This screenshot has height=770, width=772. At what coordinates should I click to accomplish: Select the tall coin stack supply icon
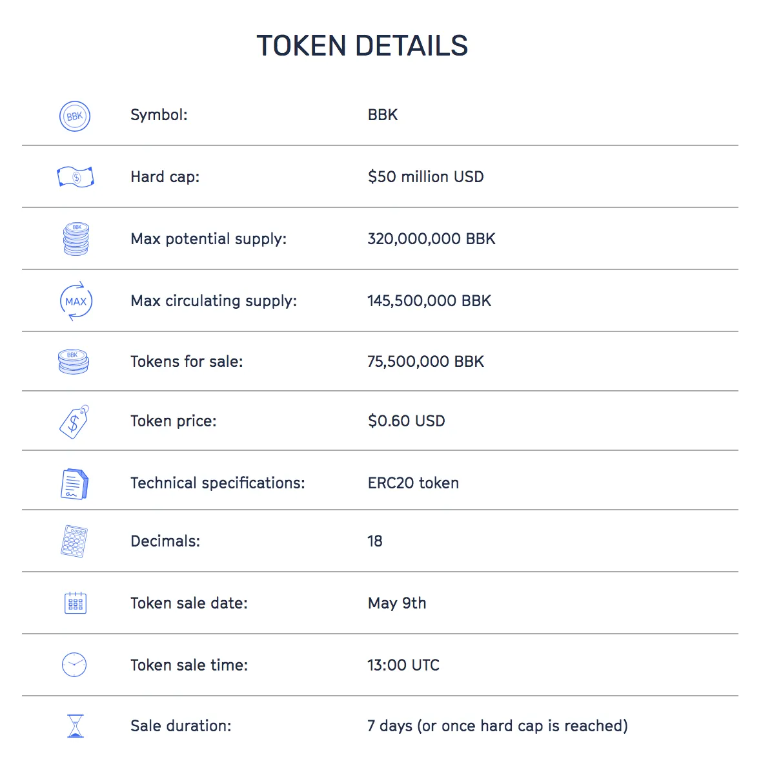click(x=76, y=239)
